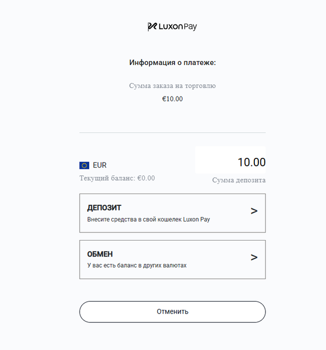This screenshot has height=350, width=326.
Task: Click the 'Текущий баланс' label
Action: coord(107,178)
